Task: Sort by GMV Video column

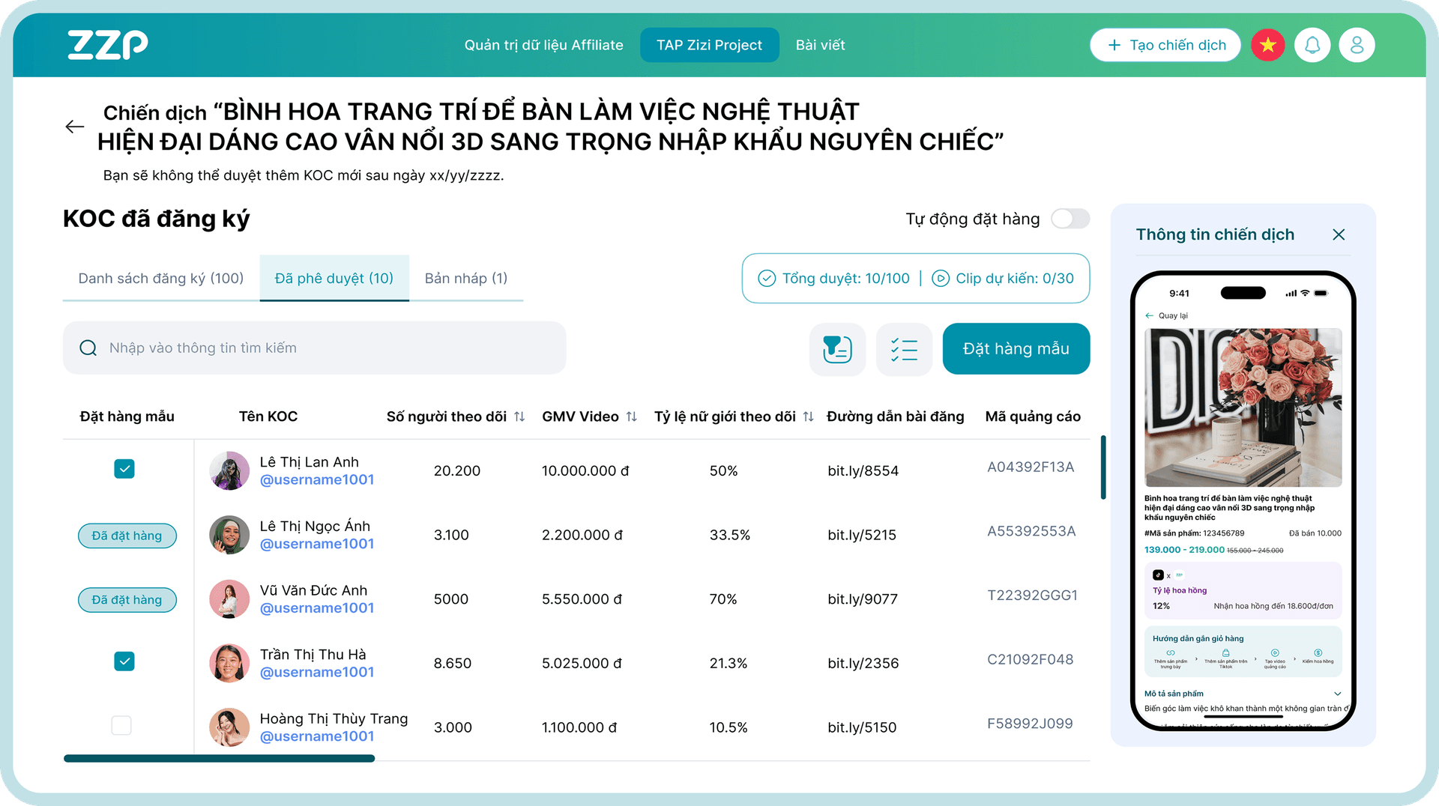Action: (632, 416)
